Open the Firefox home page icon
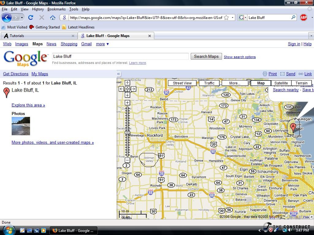This screenshot has height=235, width=314. coord(53,17)
